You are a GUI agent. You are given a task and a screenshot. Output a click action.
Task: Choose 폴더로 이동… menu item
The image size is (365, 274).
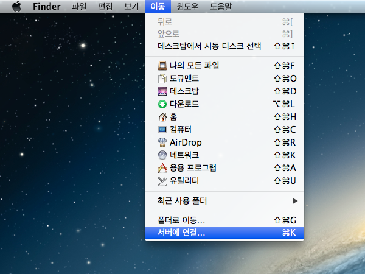click(224, 220)
